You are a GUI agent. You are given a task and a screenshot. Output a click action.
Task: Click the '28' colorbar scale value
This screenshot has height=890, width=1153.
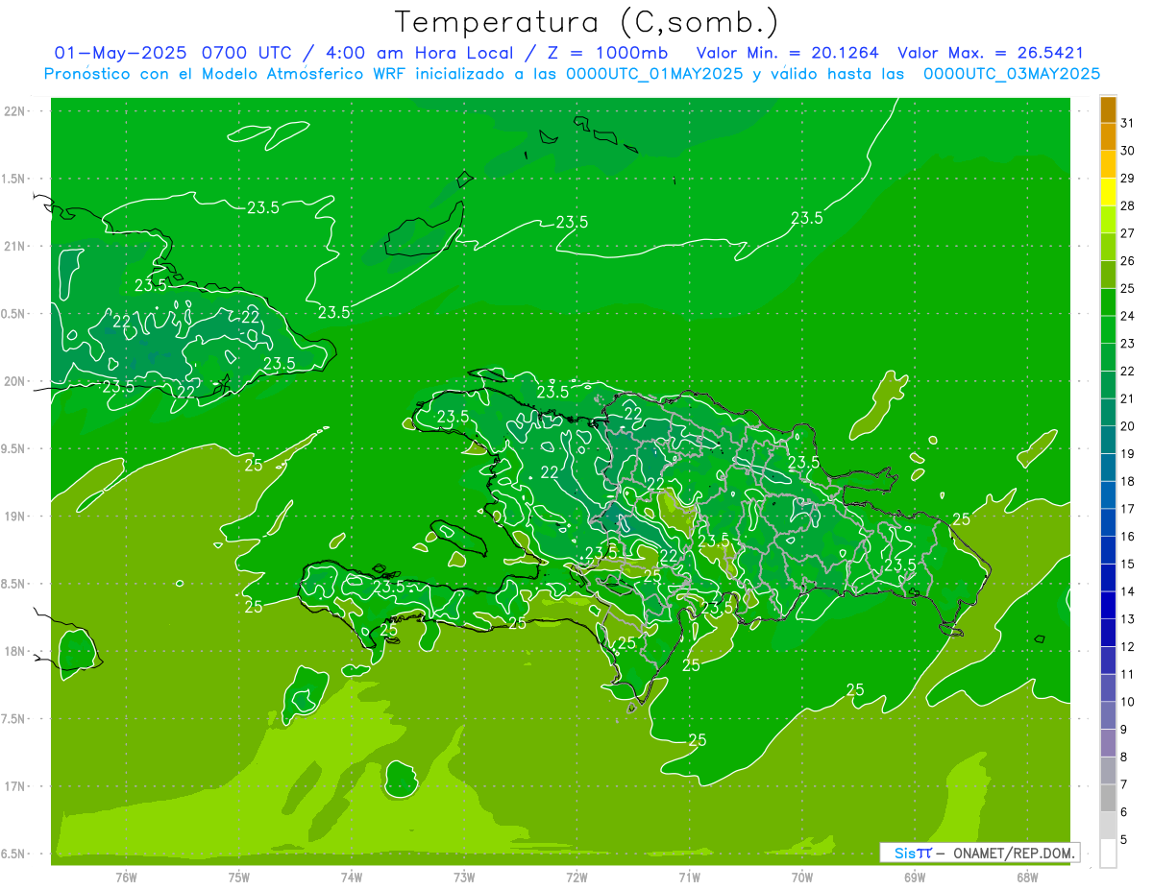1128,205
